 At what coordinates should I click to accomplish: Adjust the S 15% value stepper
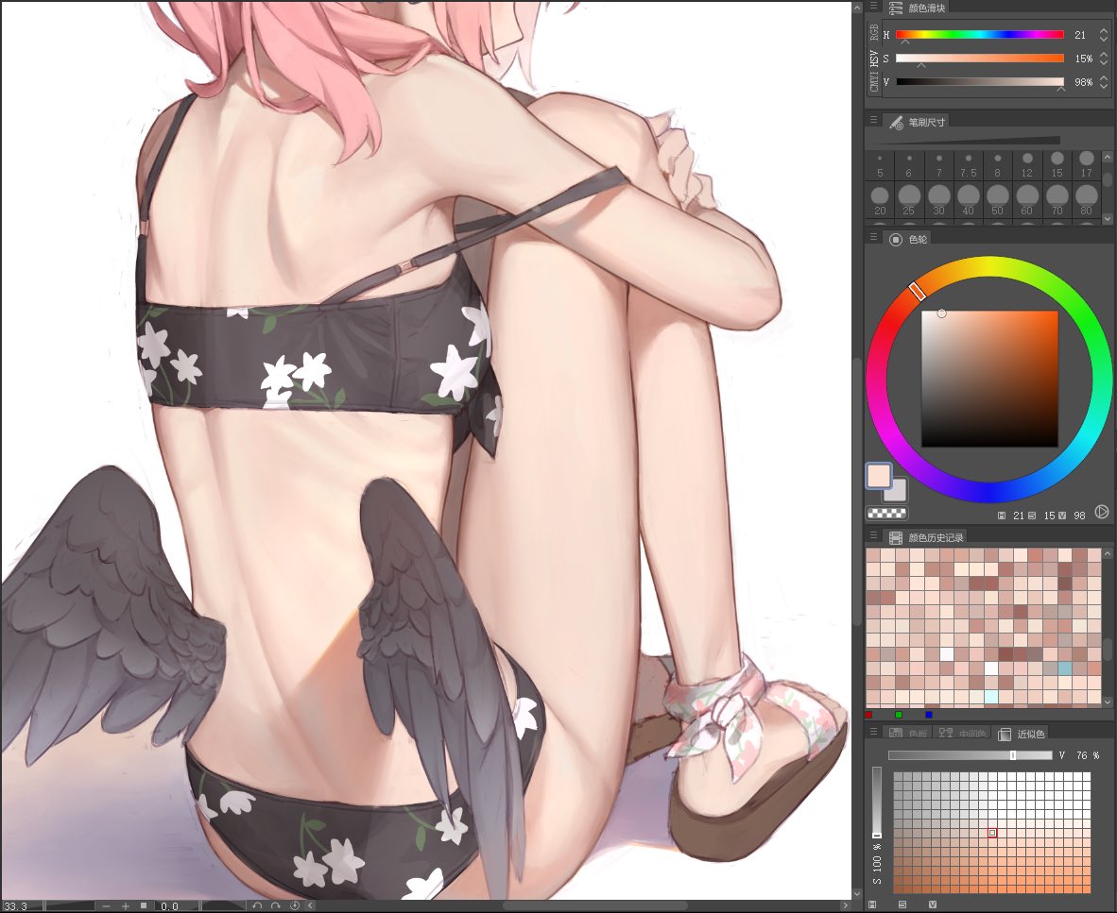[x=1104, y=59]
